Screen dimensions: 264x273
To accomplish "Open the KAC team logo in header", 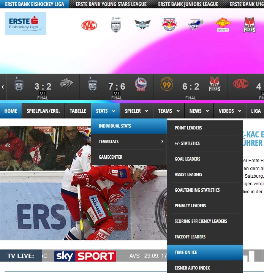I will point(89,25).
